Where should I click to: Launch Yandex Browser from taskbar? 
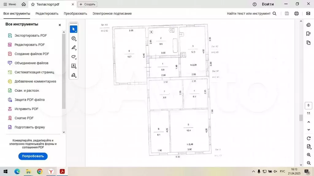(x=51, y=171)
